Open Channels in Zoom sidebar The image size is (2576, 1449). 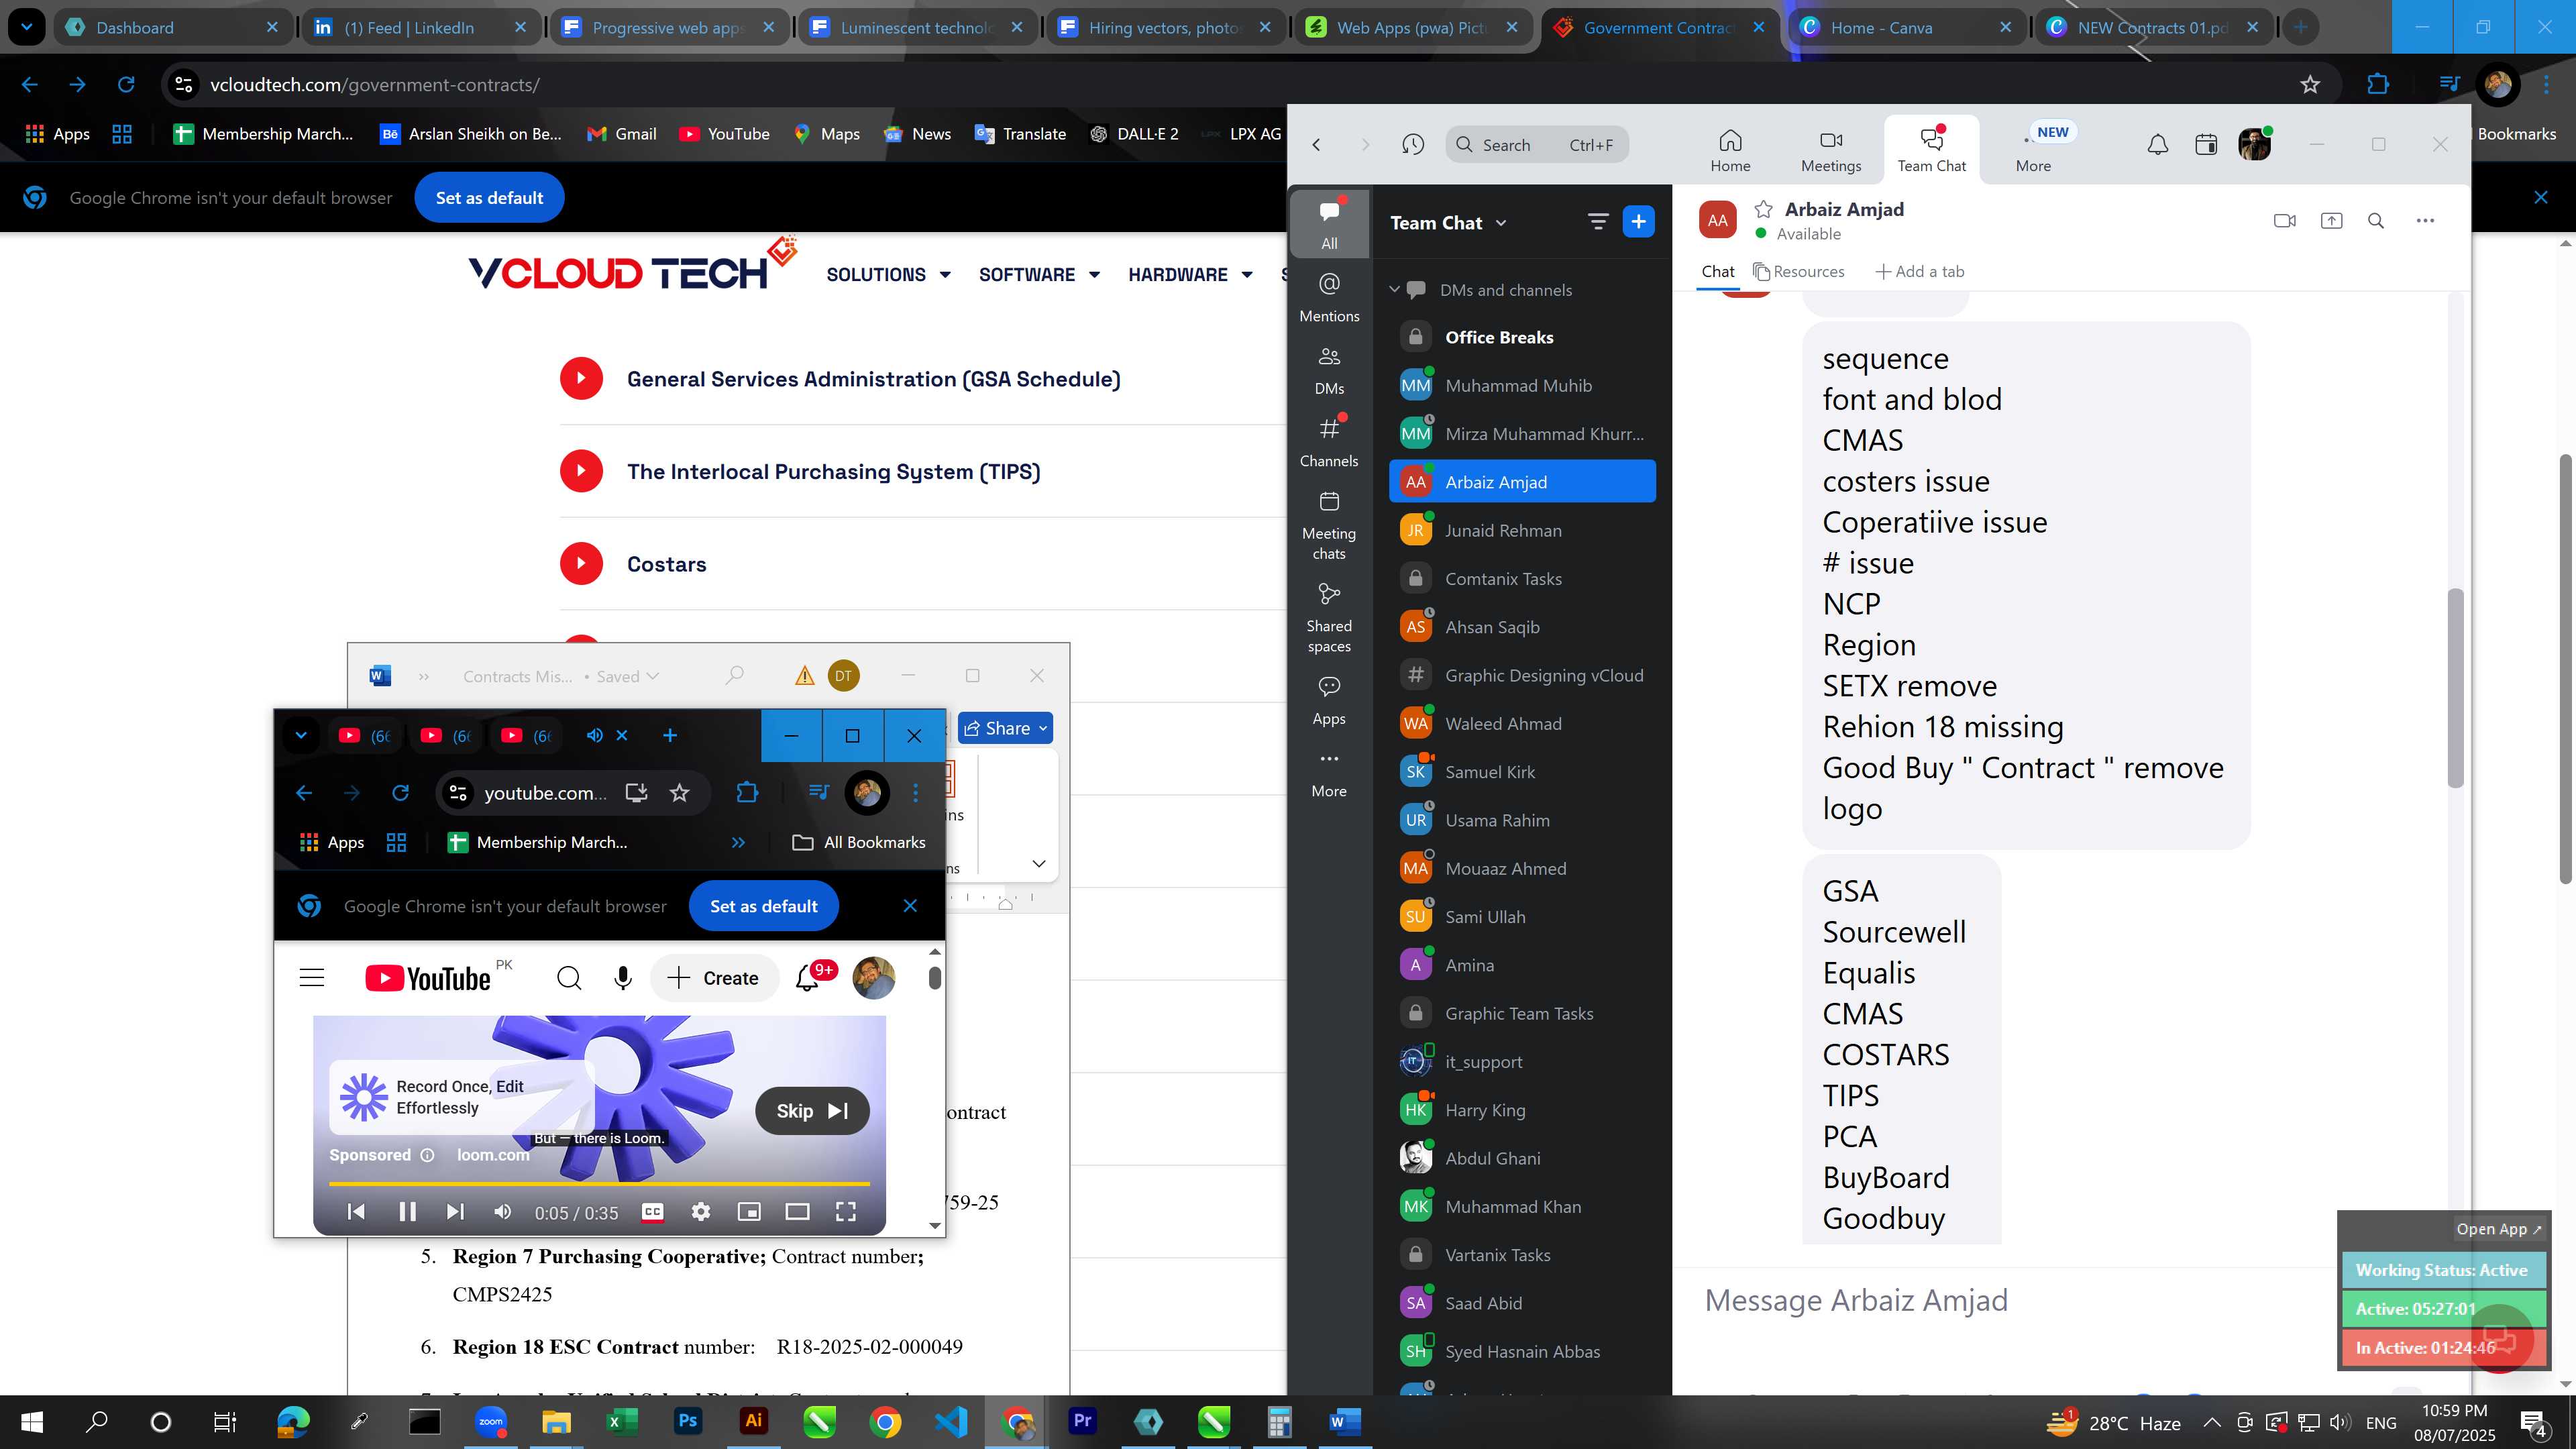(x=1329, y=442)
